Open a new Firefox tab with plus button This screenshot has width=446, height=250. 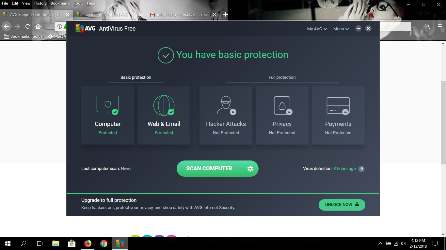[x=225, y=15]
